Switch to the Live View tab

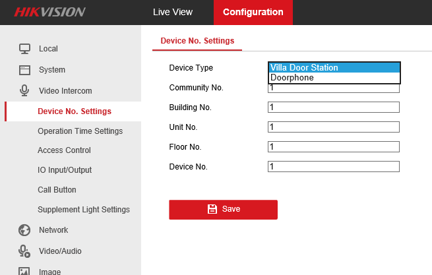[172, 12]
